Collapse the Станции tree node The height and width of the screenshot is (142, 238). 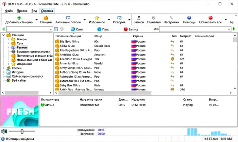point(3,35)
